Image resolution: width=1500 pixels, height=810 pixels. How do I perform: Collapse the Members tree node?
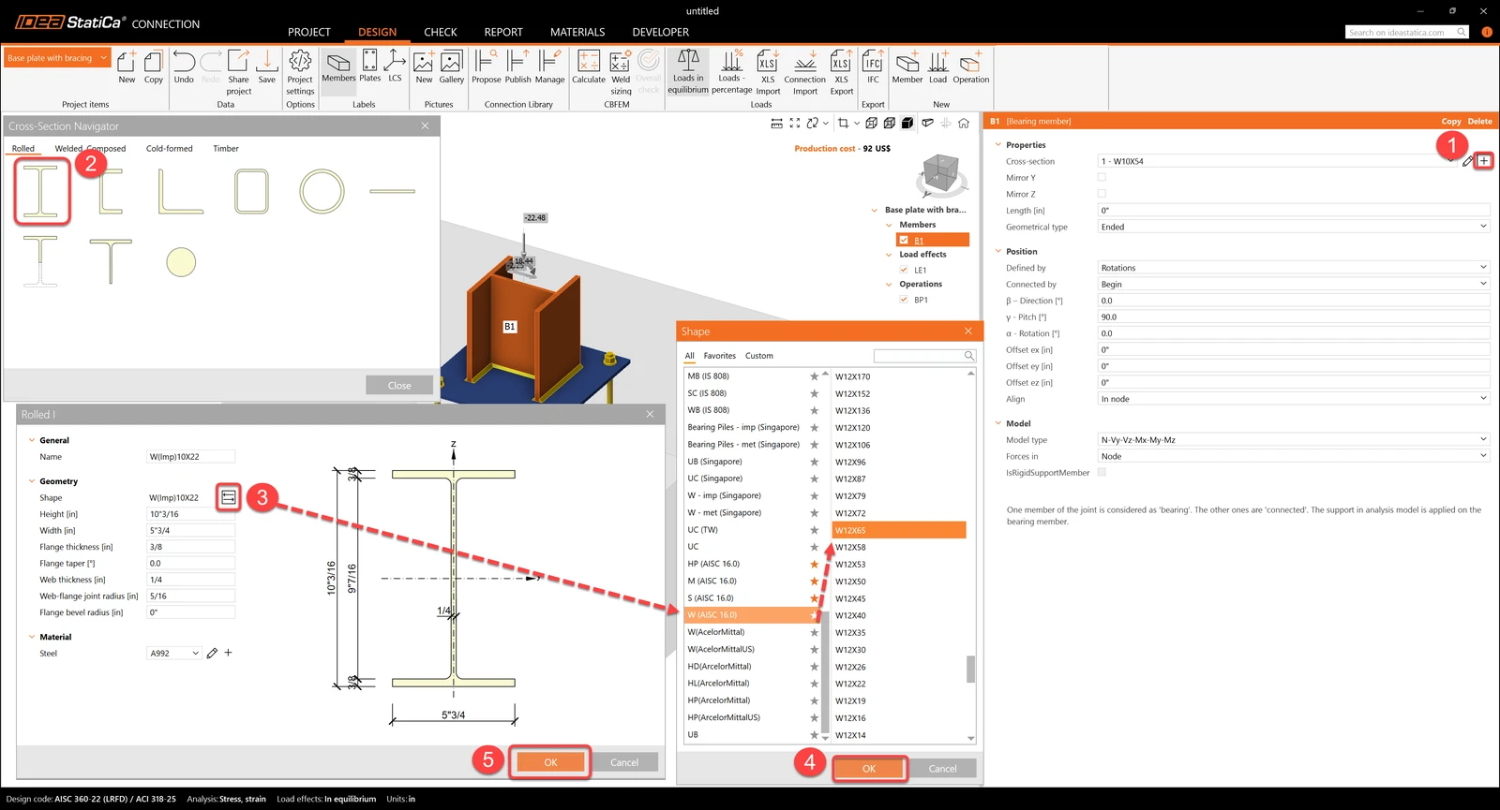coord(889,225)
